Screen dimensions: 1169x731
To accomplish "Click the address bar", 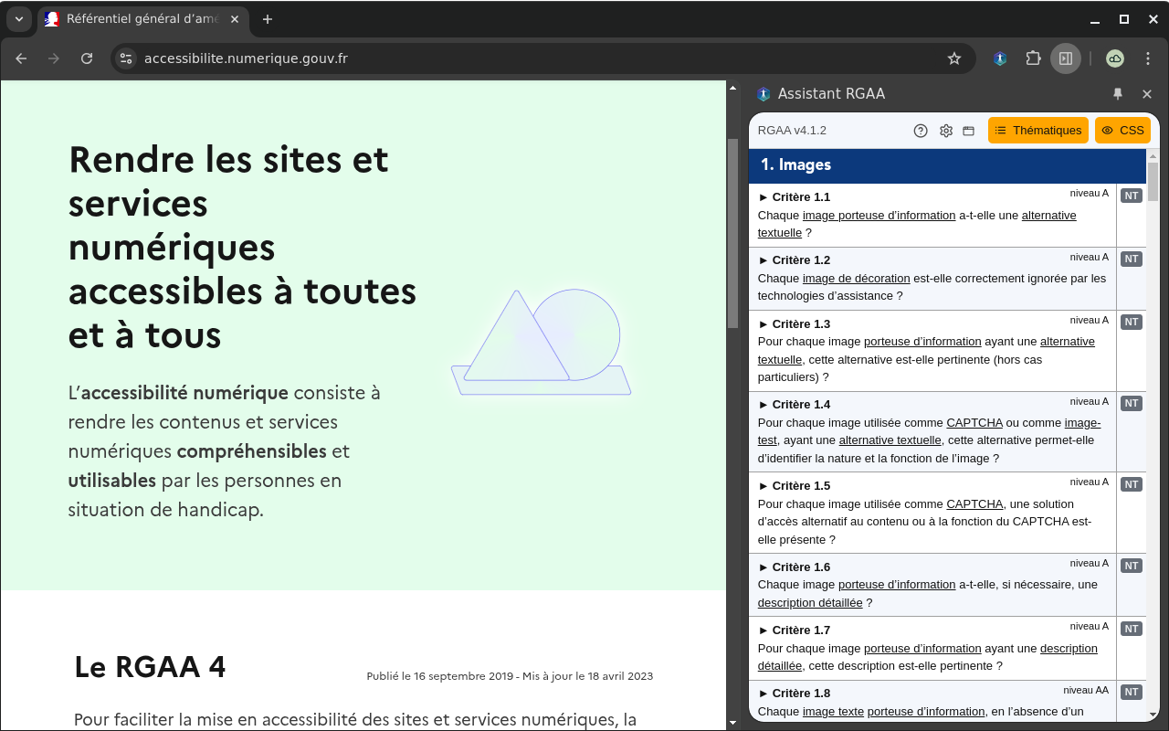I will 365,58.
